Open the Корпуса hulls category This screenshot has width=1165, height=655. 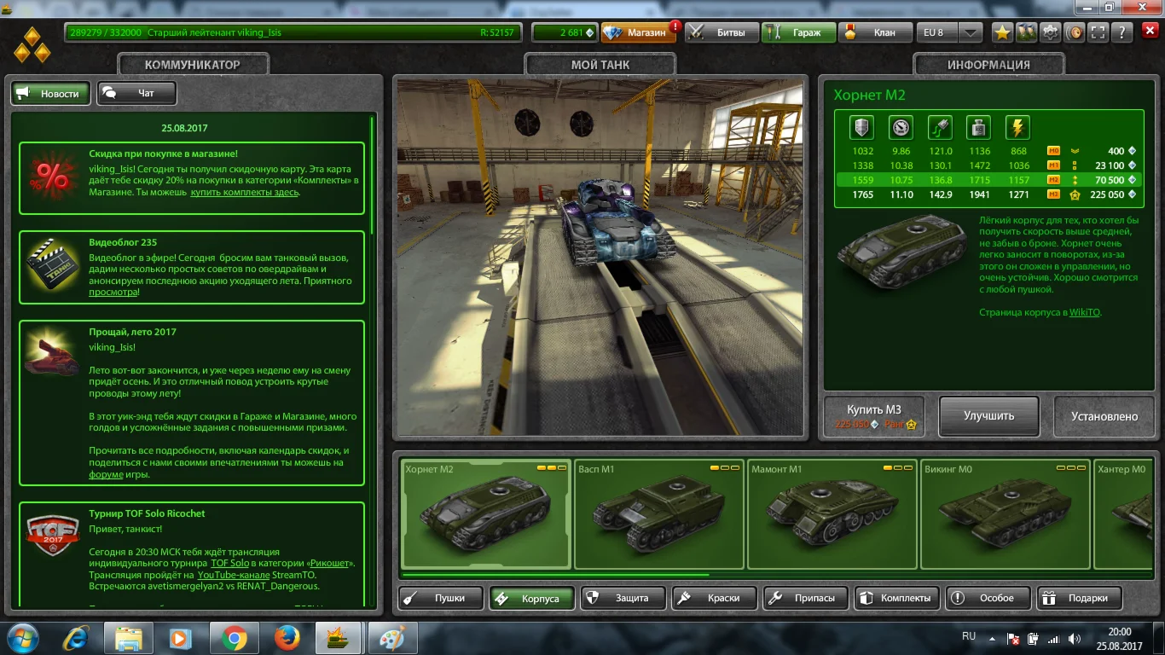530,598
